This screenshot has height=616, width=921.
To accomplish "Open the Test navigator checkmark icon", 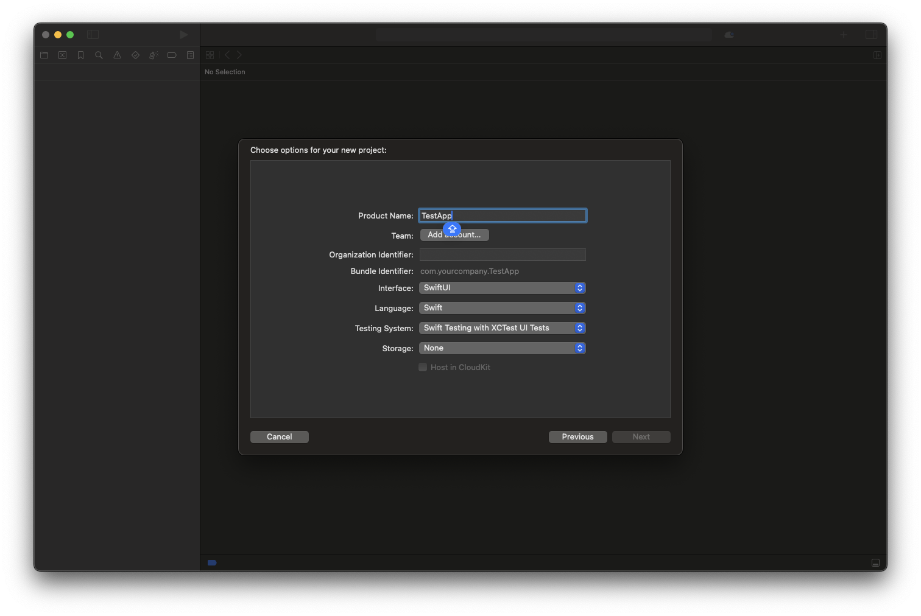I will [135, 55].
